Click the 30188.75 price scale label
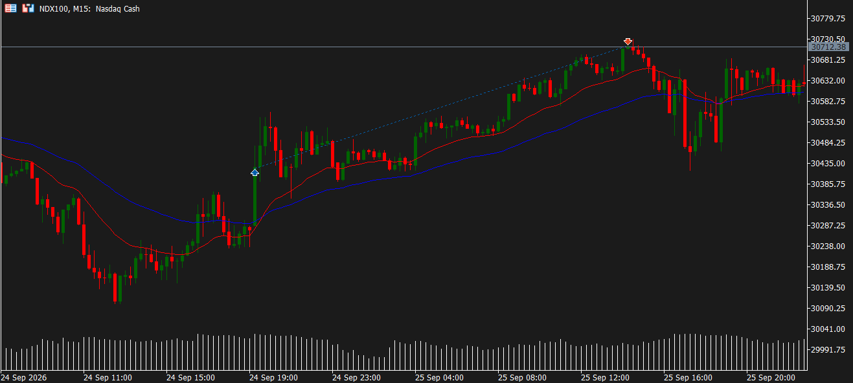This screenshot has width=853, height=383. tap(828, 267)
